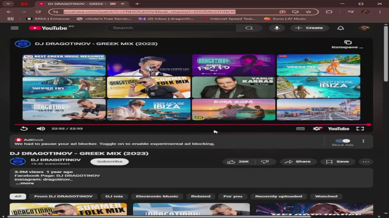The width and height of the screenshot is (389, 218).
Task: Open the Vasilis Karras end screen video
Action: tap(233, 87)
